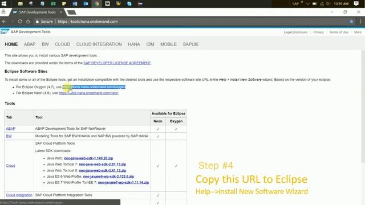Bookmark this page with the star
The width and height of the screenshot is (365, 205).
pyautogui.click(x=351, y=22)
